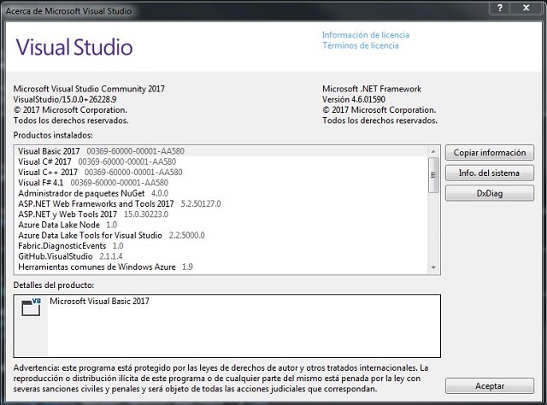This screenshot has height=405, width=547.
Task: Click the Versión 4.6.01590 text
Action: pos(353,99)
